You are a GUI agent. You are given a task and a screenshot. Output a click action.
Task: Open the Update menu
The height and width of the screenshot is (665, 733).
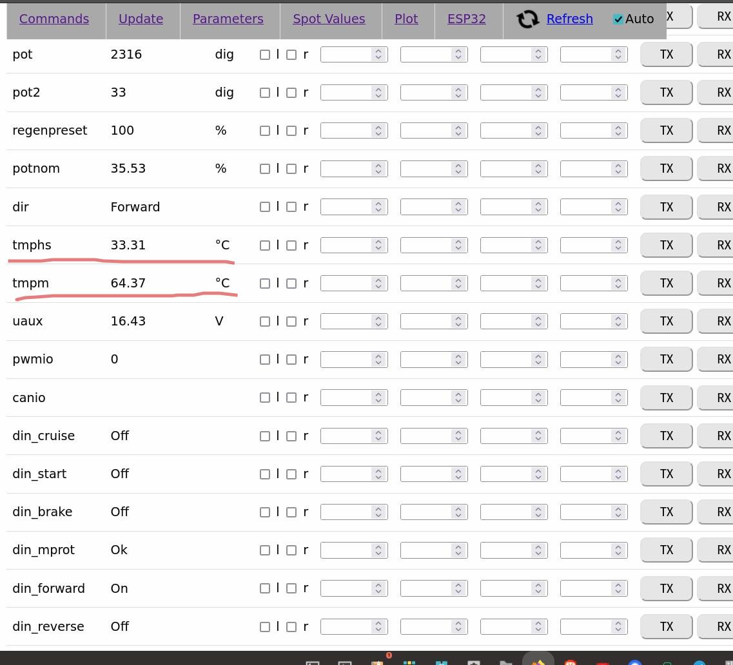pos(141,19)
